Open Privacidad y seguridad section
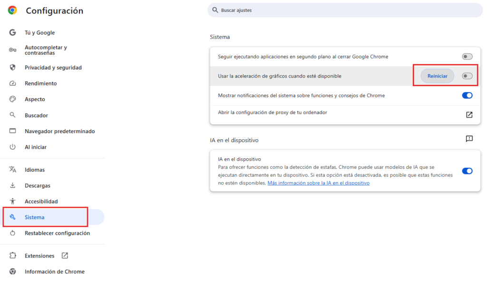 click(53, 67)
